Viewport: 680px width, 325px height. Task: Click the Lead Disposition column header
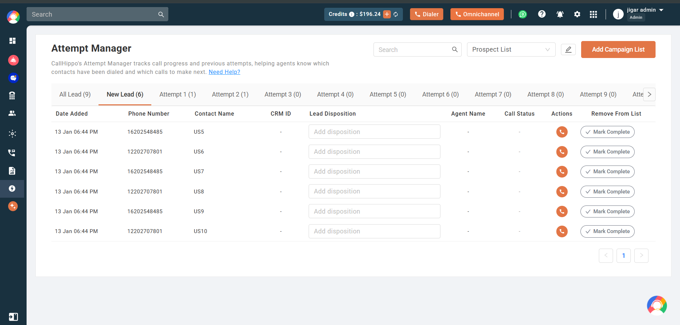pyautogui.click(x=332, y=114)
